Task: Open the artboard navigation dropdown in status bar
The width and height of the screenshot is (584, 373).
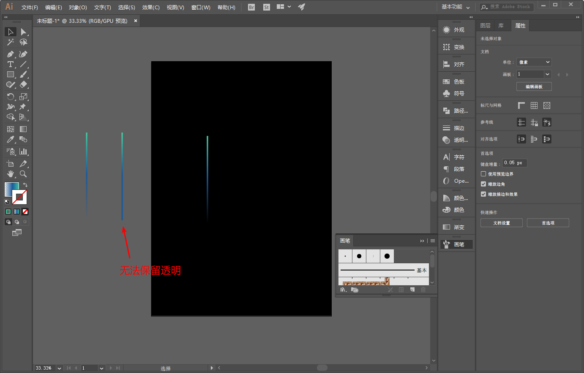Action: click(101, 368)
